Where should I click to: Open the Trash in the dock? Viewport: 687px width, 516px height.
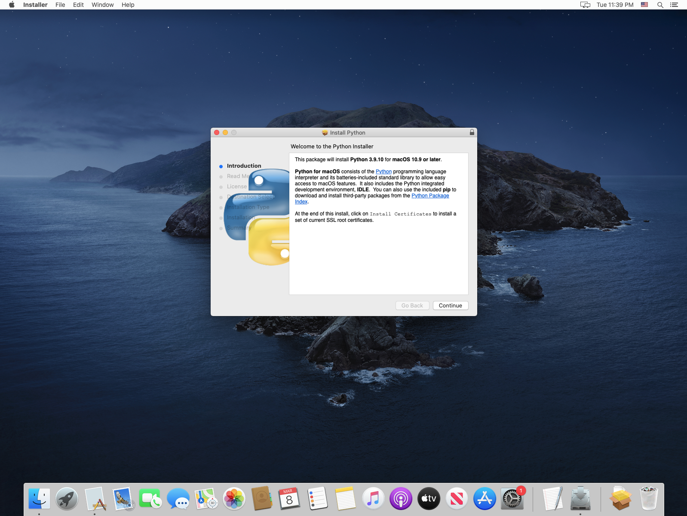pyautogui.click(x=649, y=499)
